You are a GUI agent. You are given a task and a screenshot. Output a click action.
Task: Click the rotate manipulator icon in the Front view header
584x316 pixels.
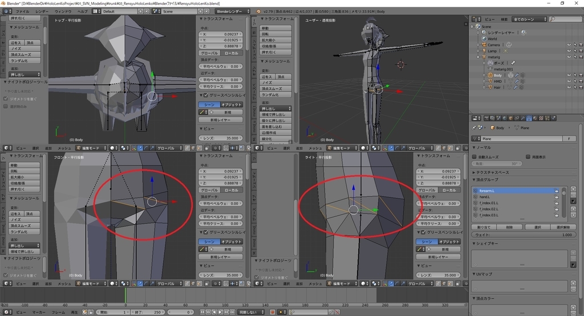(x=145, y=284)
